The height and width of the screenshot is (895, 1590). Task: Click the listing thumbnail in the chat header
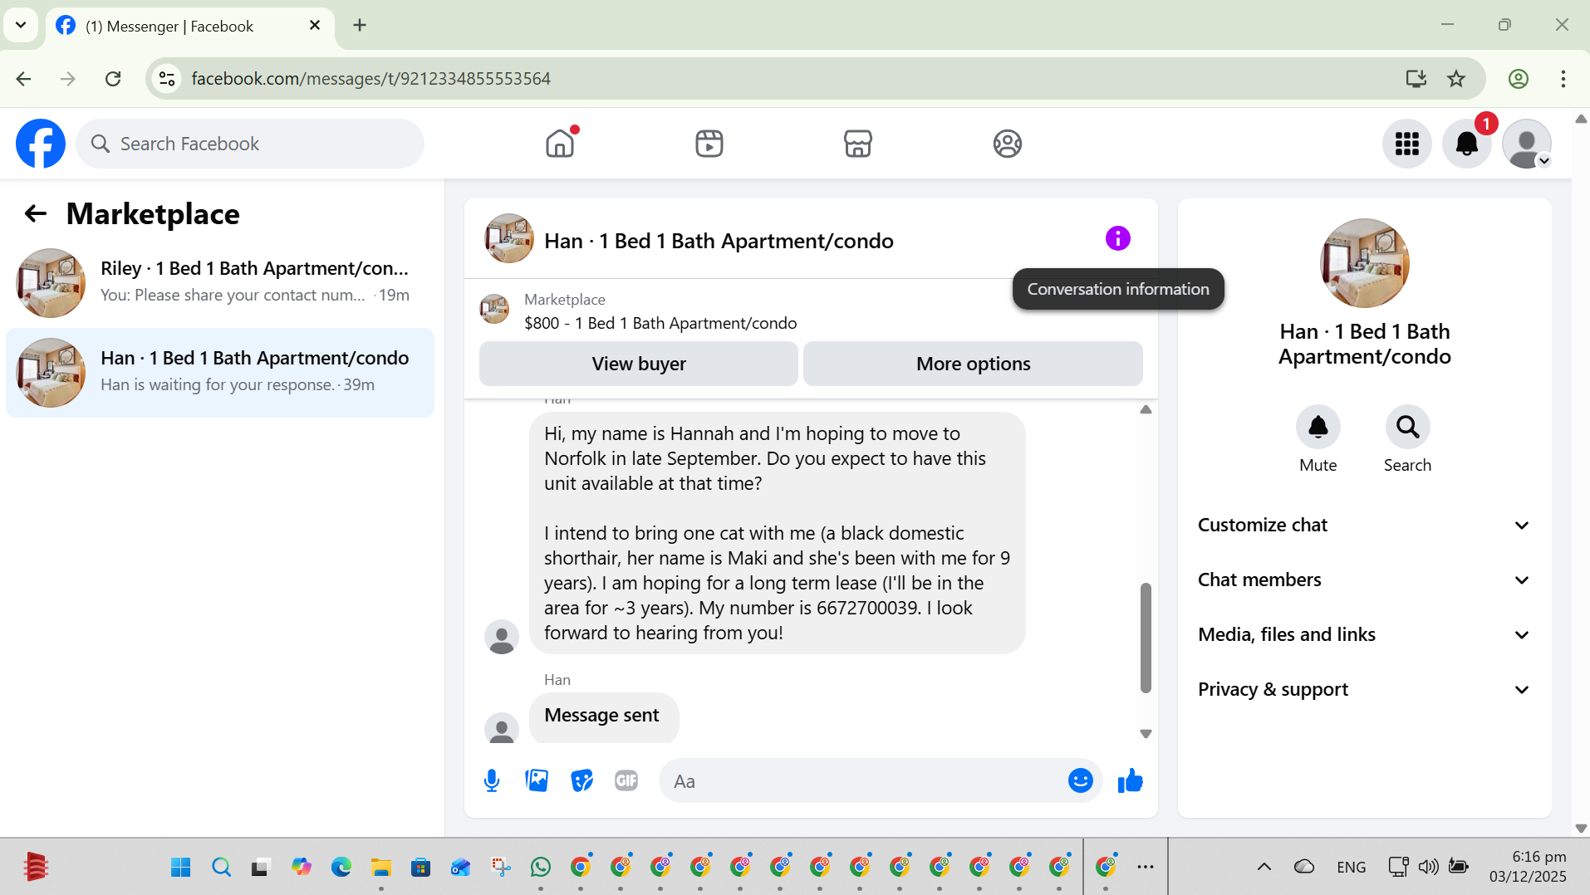[x=509, y=239]
